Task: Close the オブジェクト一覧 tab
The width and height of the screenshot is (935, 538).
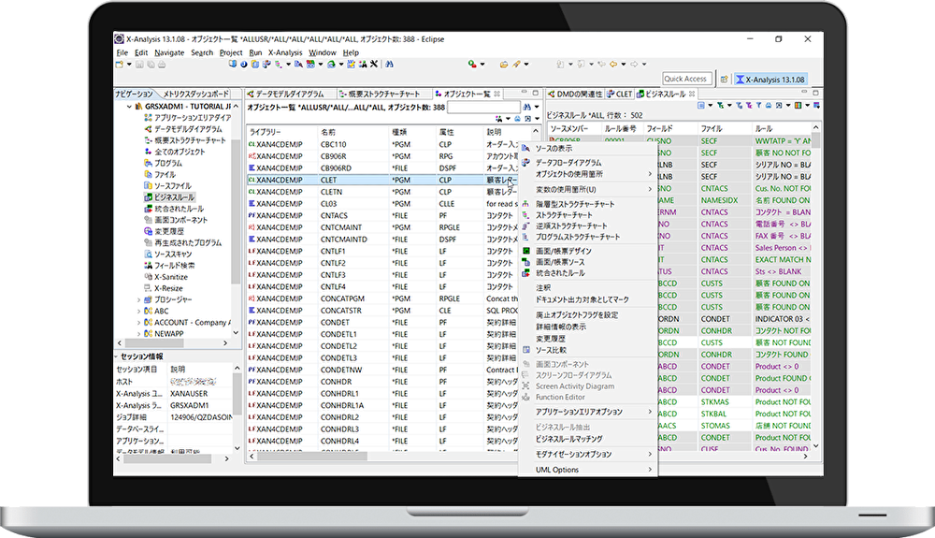Action: coord(496,94)
